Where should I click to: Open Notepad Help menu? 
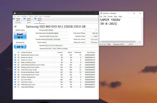pyautogui.click(x=120, y=16)
